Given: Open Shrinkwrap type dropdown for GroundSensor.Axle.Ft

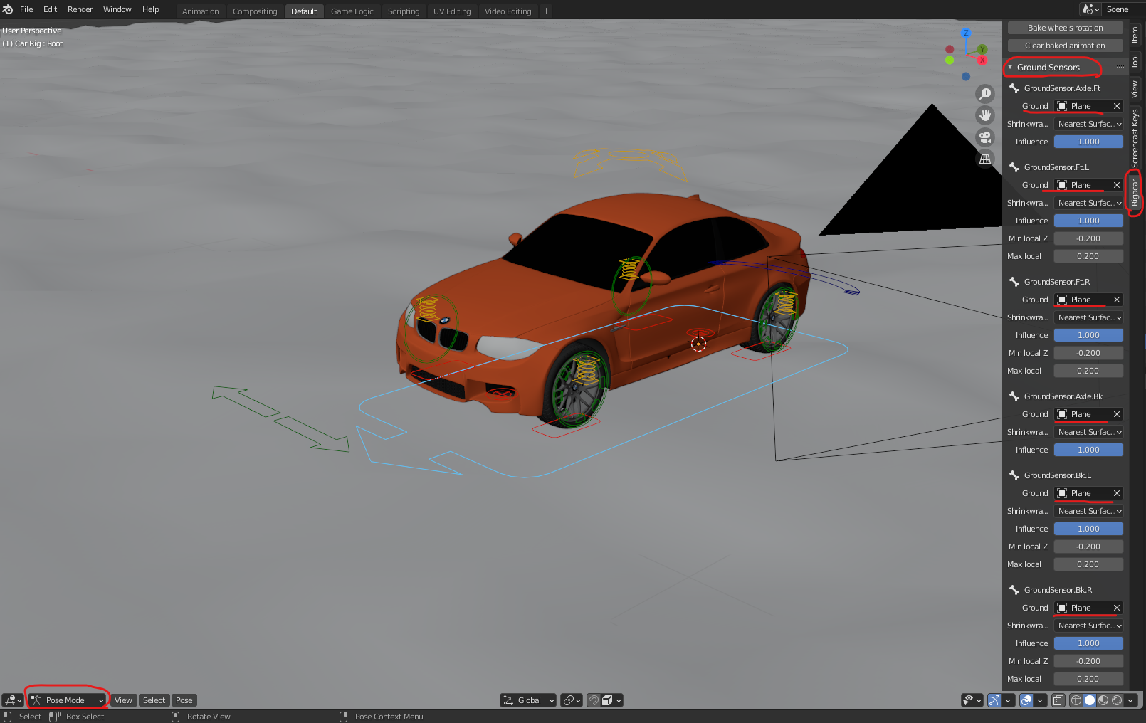Looking at the screenshot, I should [x=1089, y=124].
